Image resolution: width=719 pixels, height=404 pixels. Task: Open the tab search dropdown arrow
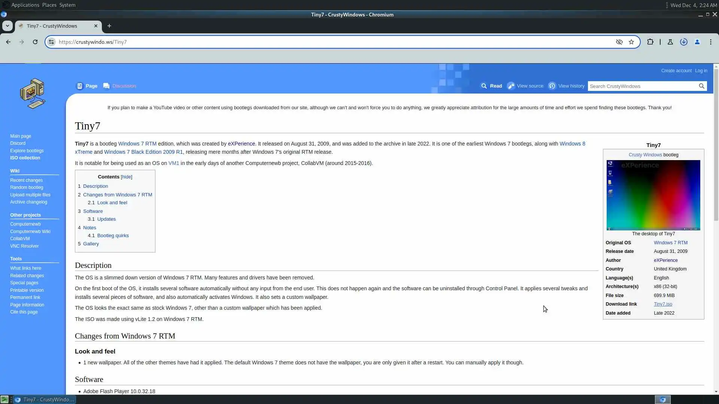point(7,26)
